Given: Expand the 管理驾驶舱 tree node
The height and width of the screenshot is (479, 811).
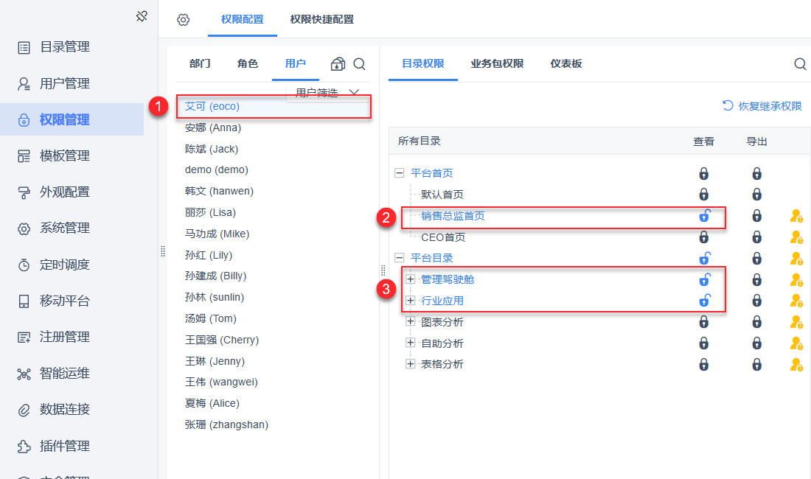Looking at the screenshot, I should [x=411, y=279].
